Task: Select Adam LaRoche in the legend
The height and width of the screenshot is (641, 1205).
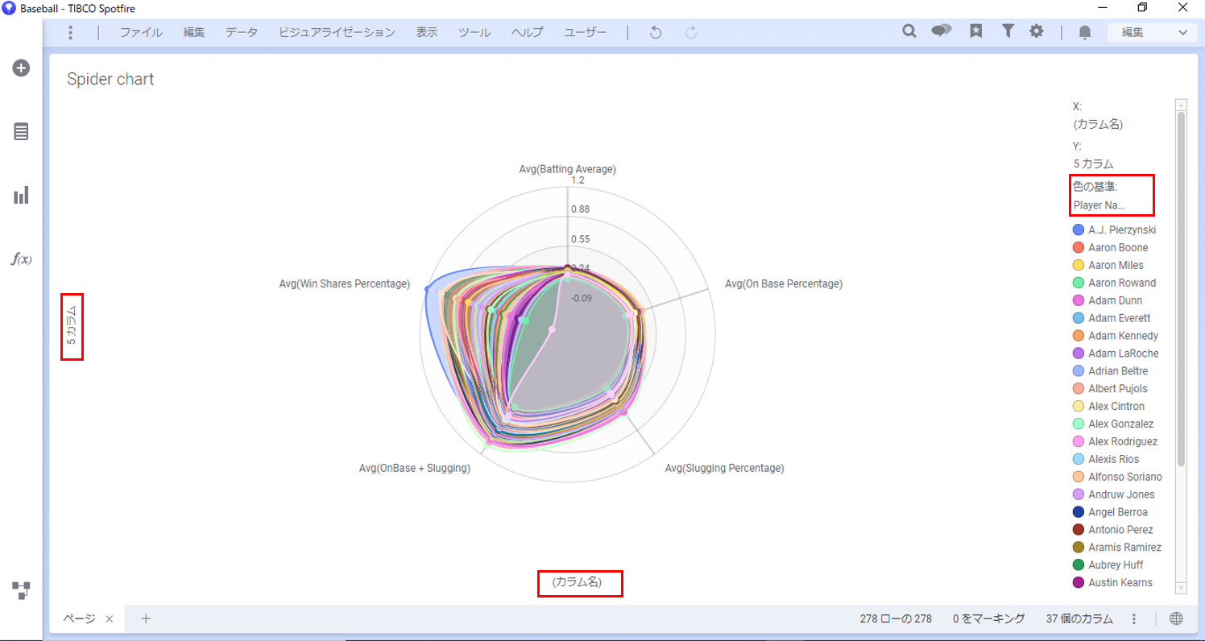Action: tap(1123, 354)
